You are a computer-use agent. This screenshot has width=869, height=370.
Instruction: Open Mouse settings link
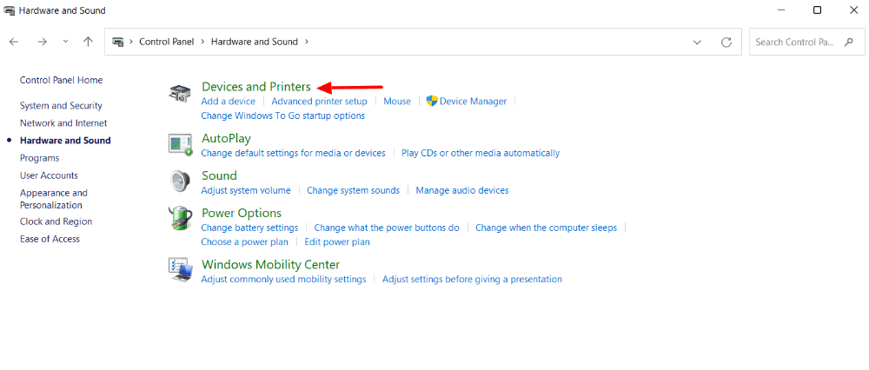coord(397,101)
